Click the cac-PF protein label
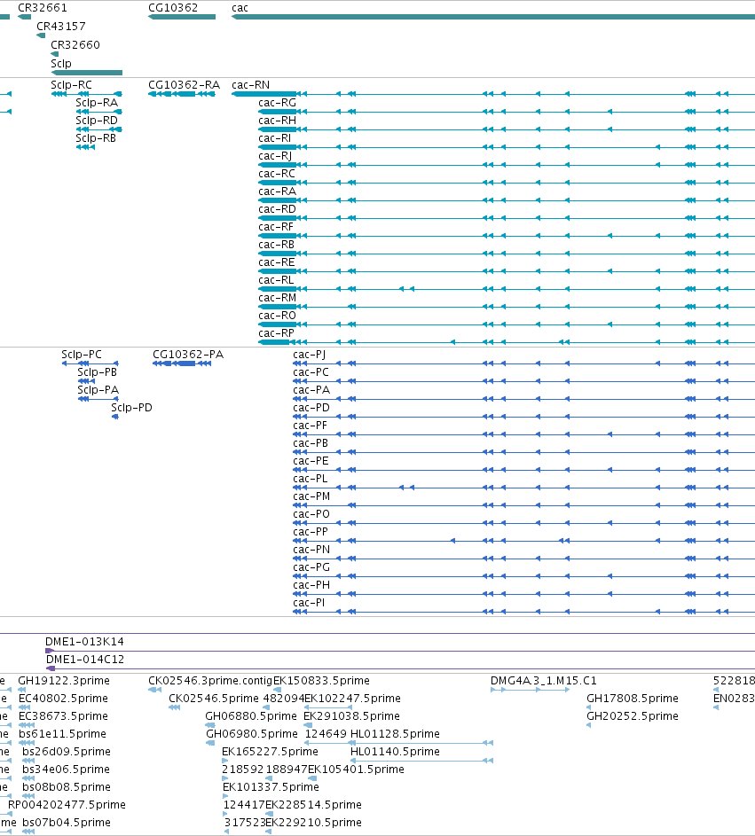 pyautogui.click(x=310, y=426)
